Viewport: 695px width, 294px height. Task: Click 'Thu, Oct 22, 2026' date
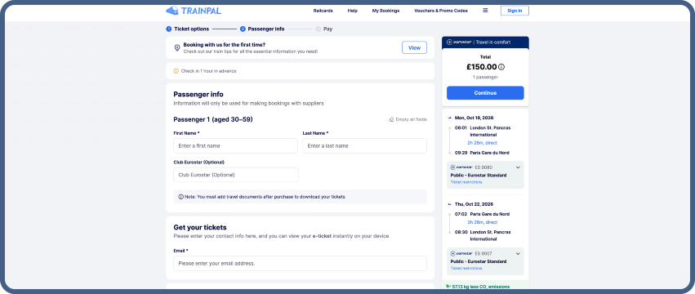[474, 204]
